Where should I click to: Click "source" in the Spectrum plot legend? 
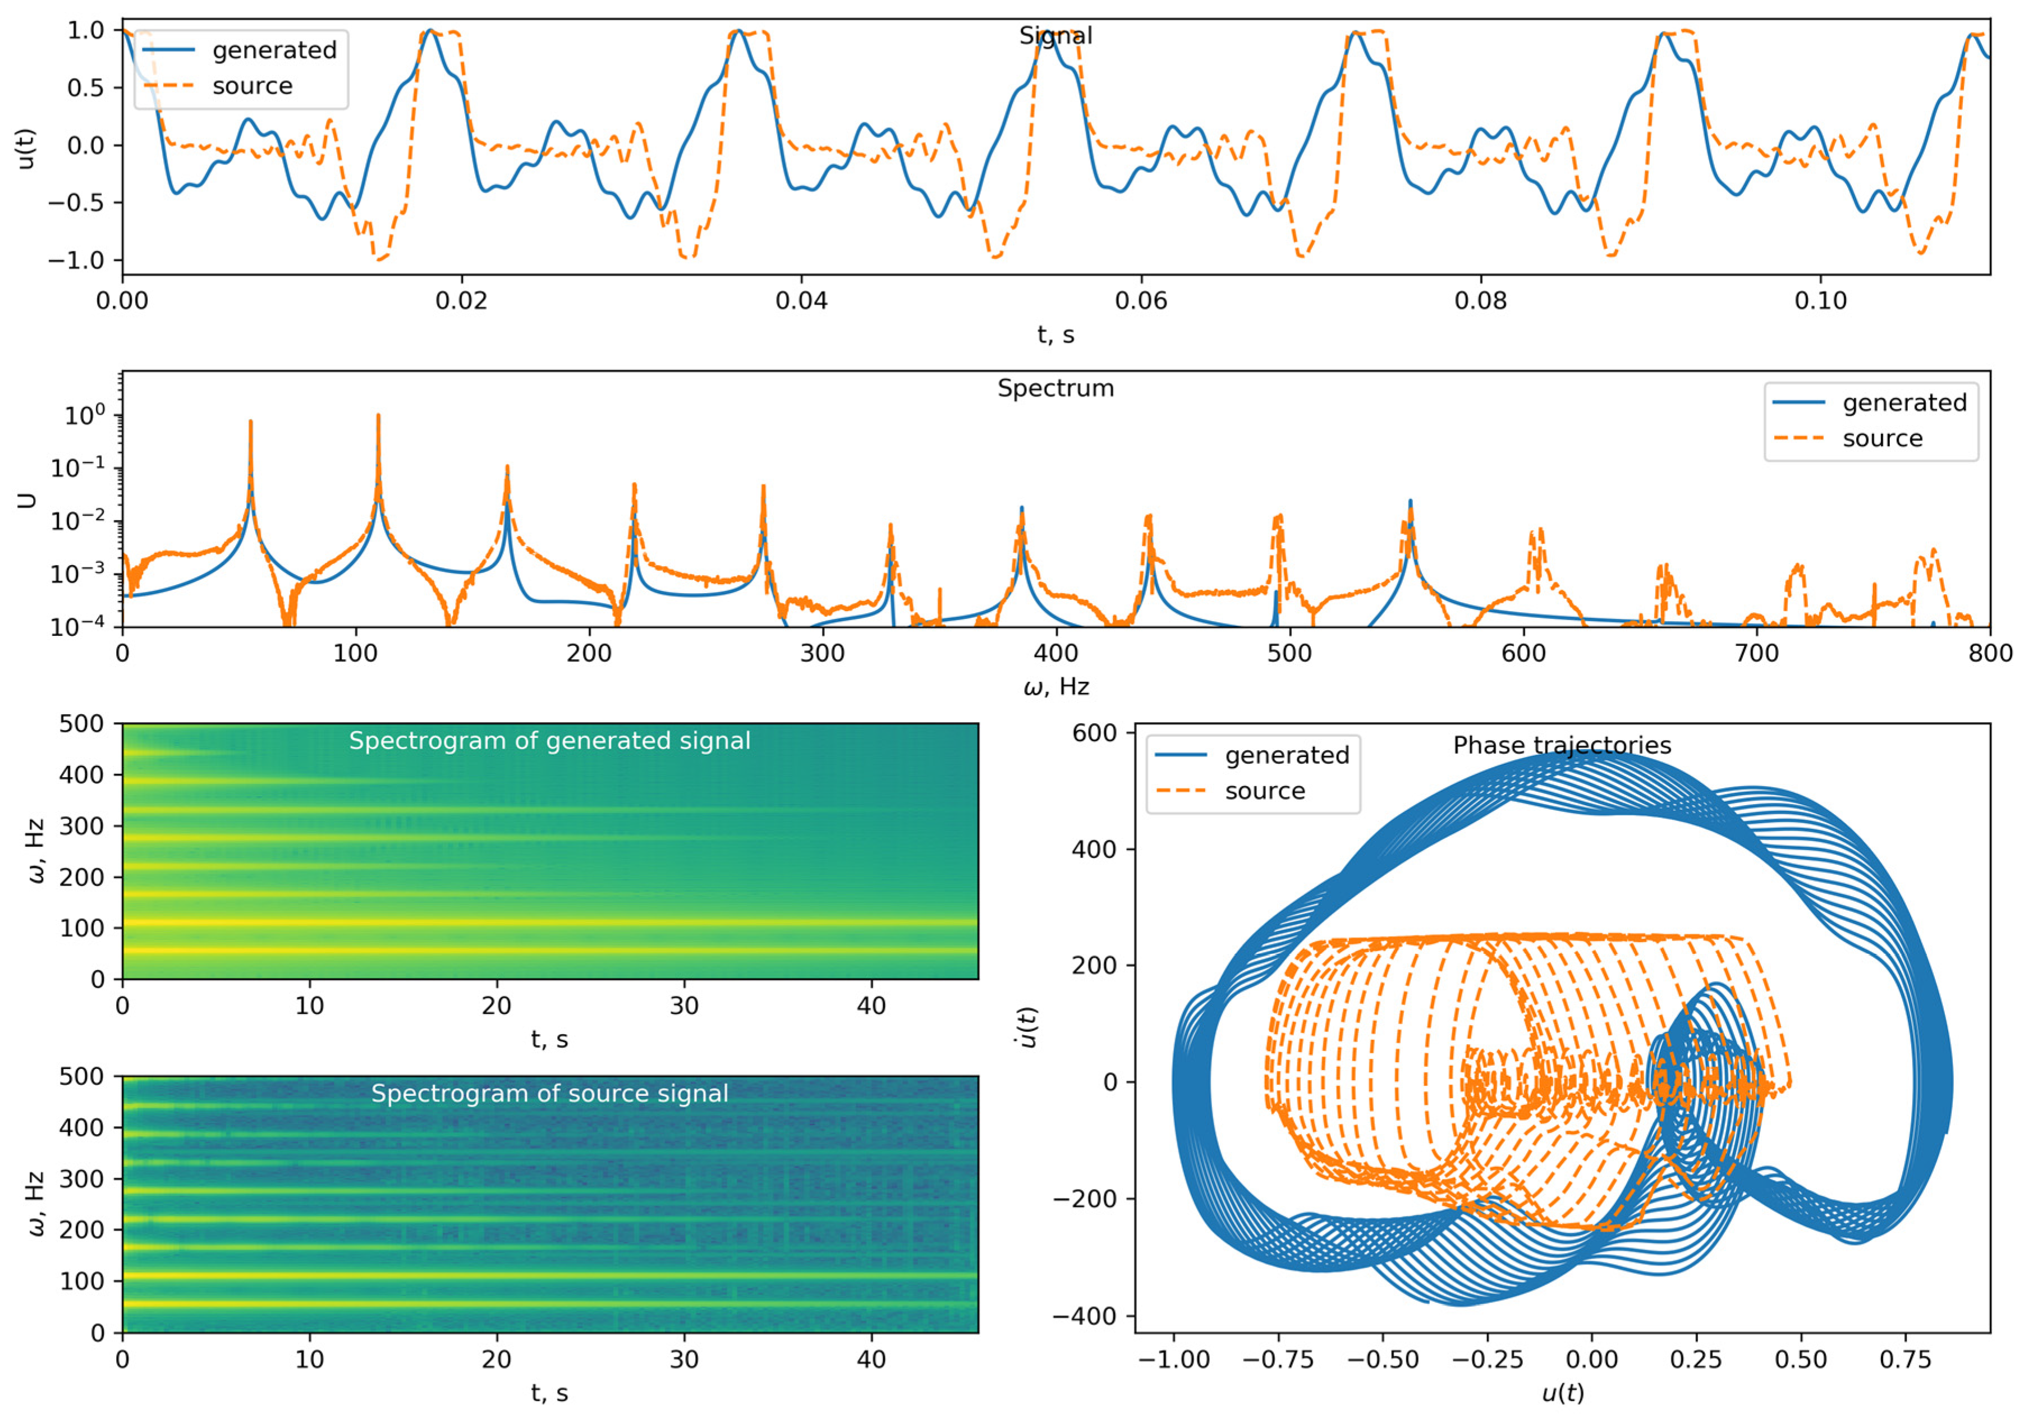coord(1882,439)
